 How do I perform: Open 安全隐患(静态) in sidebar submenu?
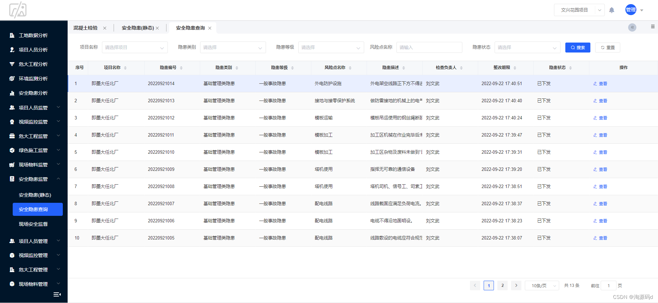tap(35, 195)
